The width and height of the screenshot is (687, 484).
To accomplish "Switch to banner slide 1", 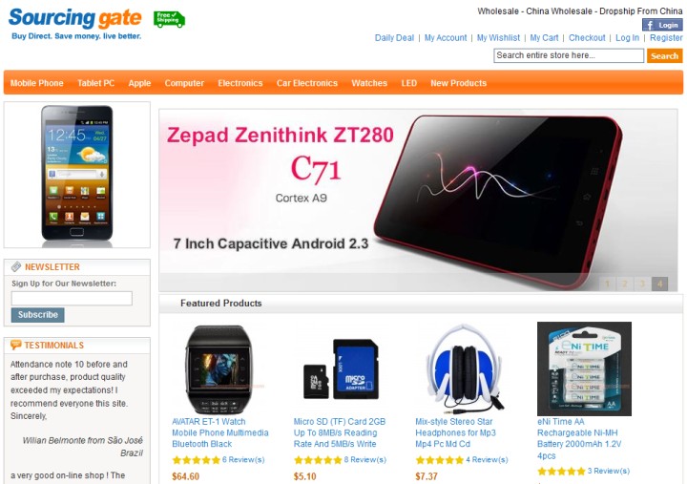I will (x=607, y=284).
